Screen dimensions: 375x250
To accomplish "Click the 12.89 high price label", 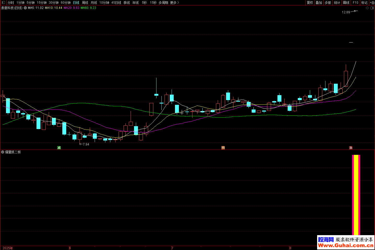I will (346, 12).
